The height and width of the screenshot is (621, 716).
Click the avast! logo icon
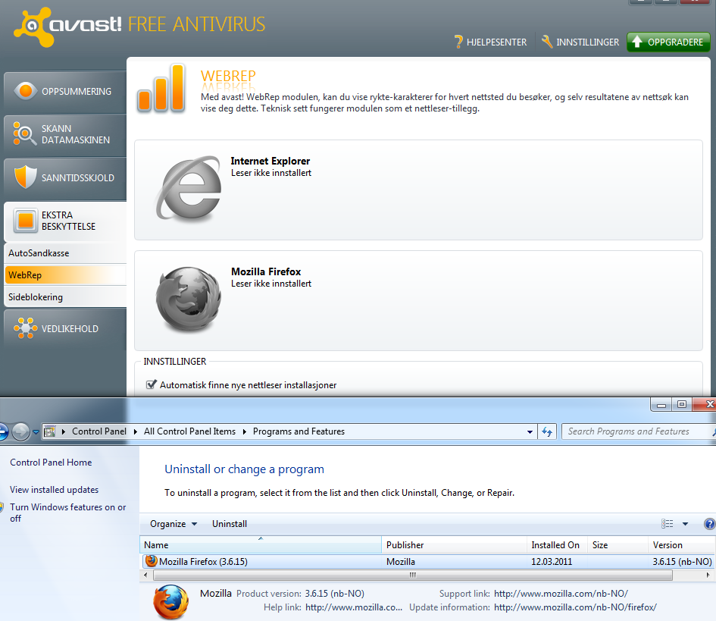coord(33,27)
